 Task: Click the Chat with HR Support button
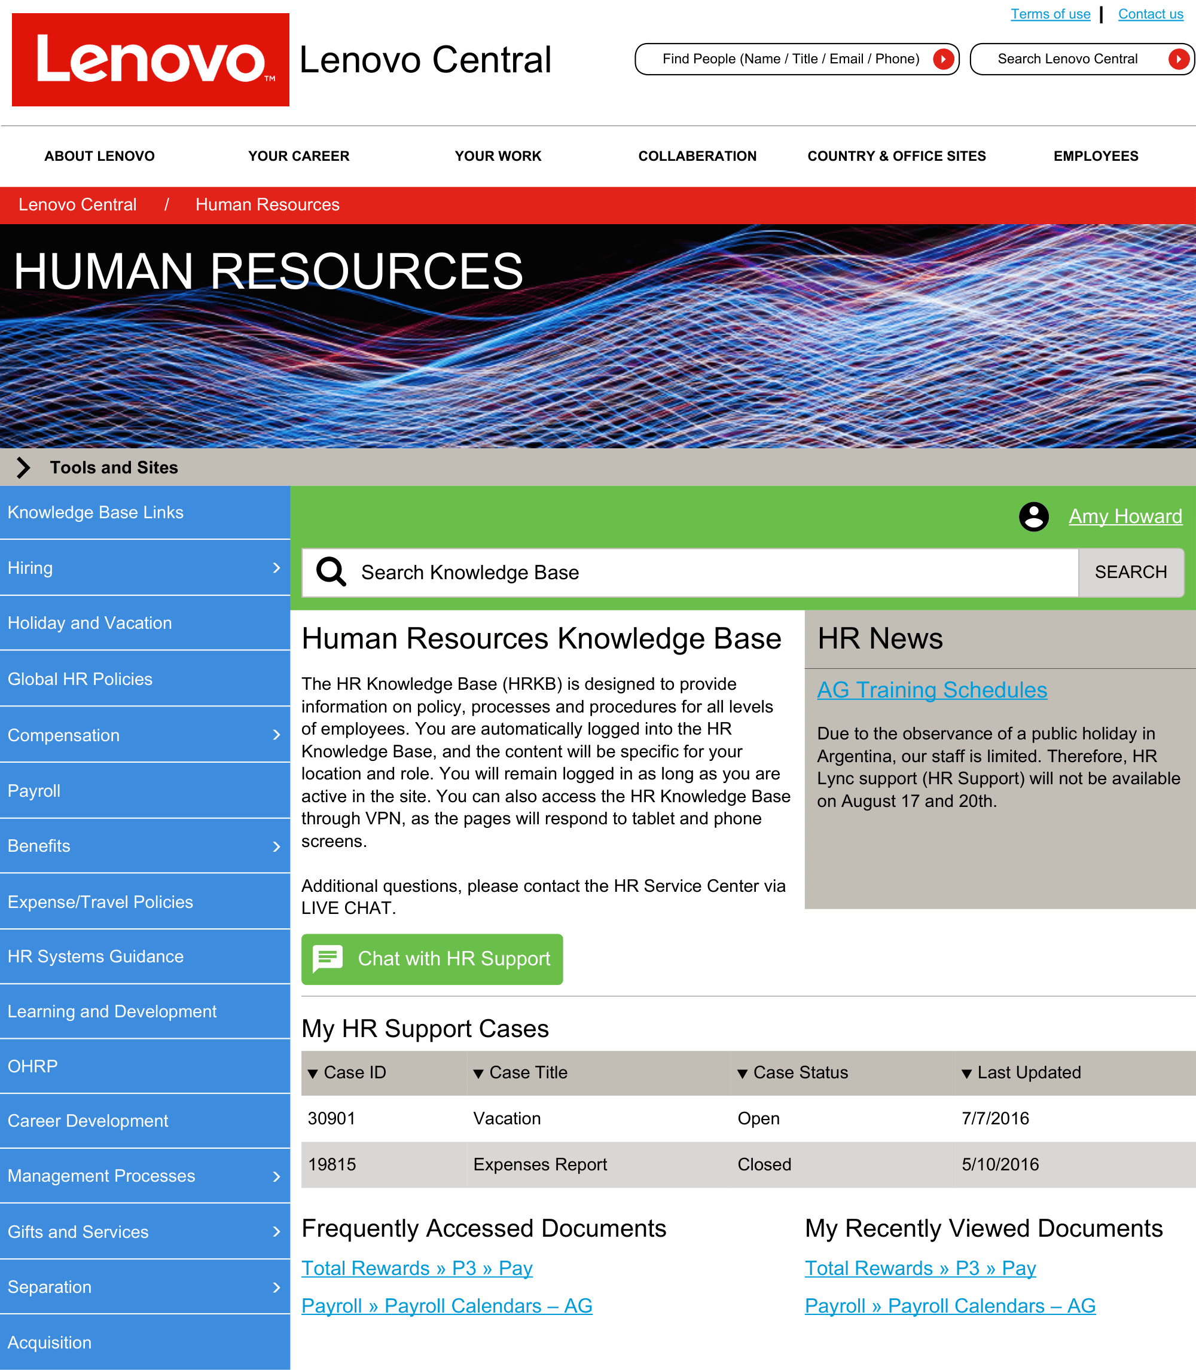pyautogui.click(x=432, y=960)
